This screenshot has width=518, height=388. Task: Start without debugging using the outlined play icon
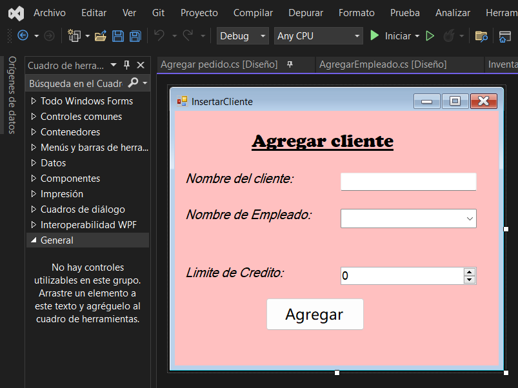(x=430, y=35)
